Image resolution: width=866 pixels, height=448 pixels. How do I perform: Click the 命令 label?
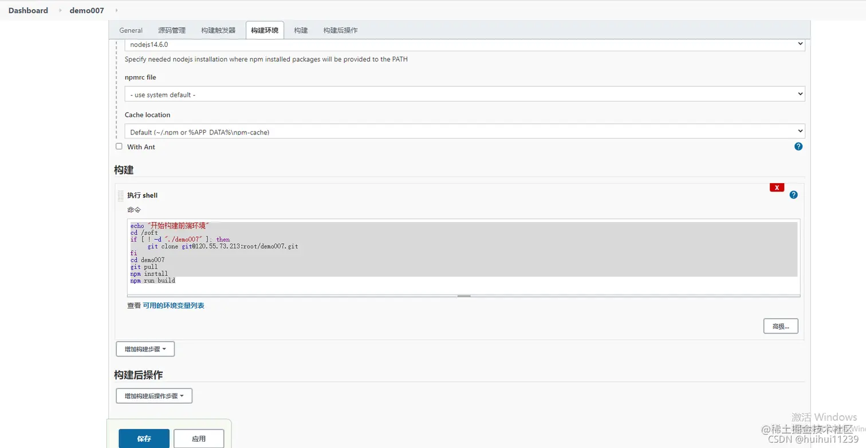133,210
